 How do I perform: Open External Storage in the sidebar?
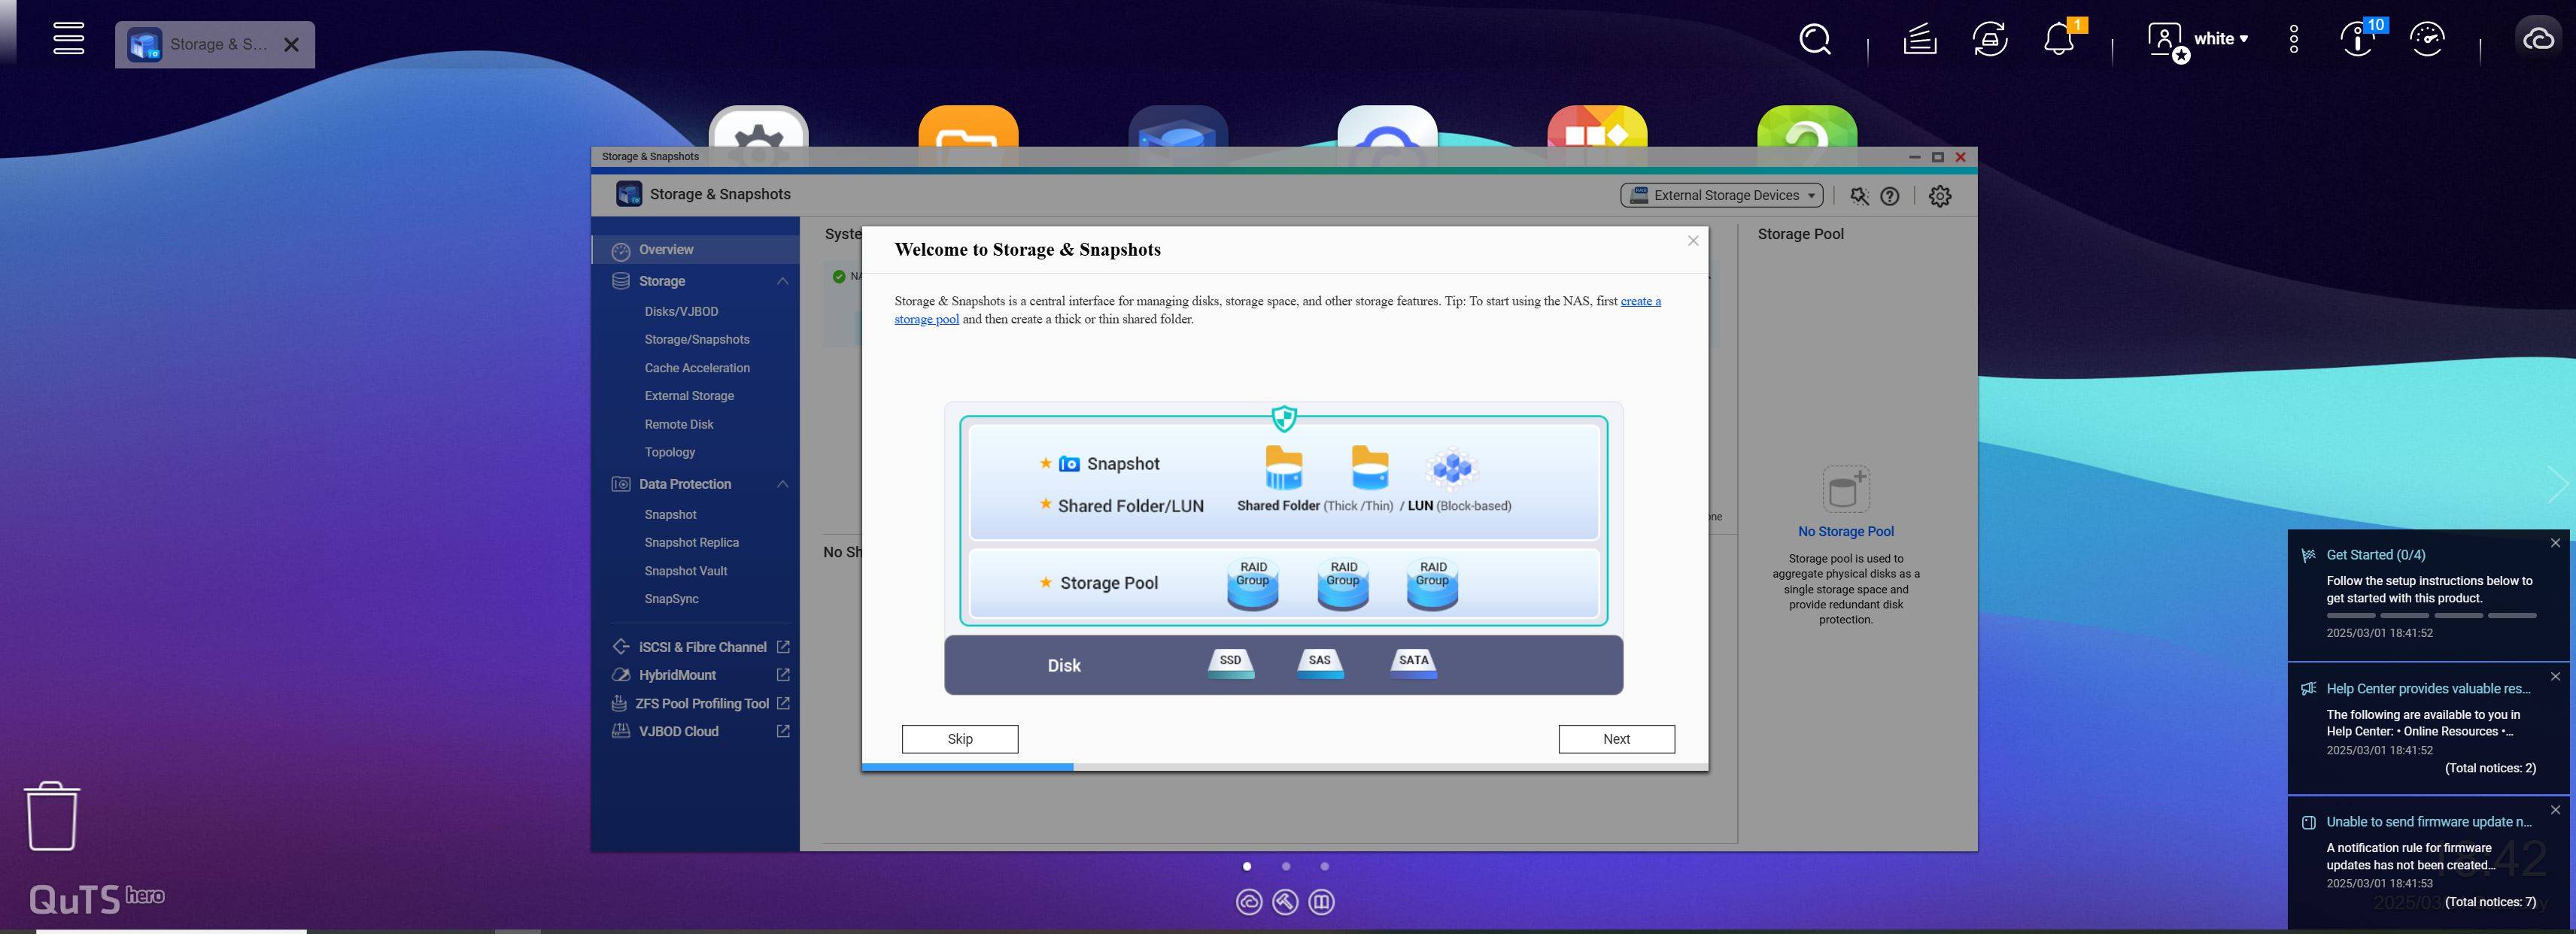tap(689, 396)
